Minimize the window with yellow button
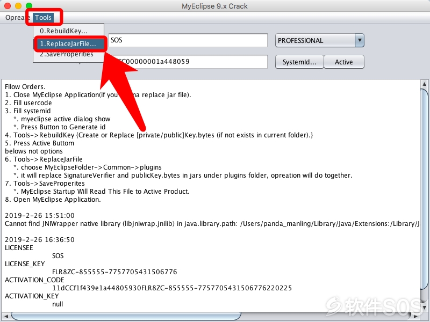Viewport: 430px width, 322px height. pos(18,6)
